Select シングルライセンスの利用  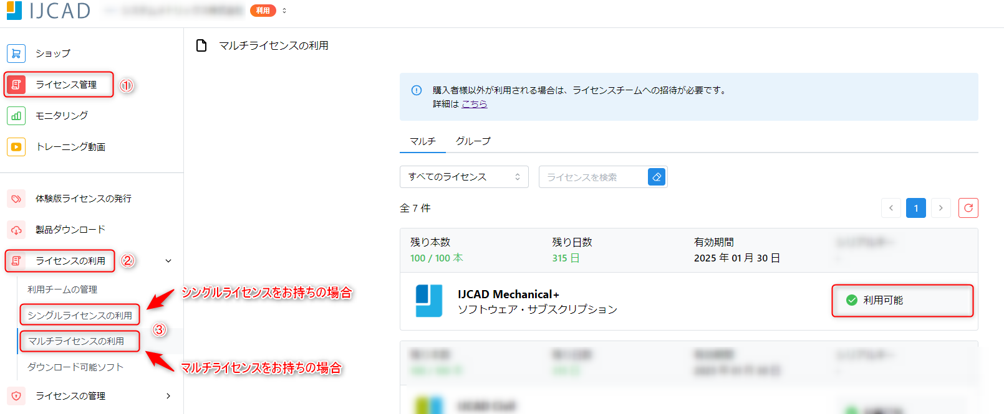point(80,316)
